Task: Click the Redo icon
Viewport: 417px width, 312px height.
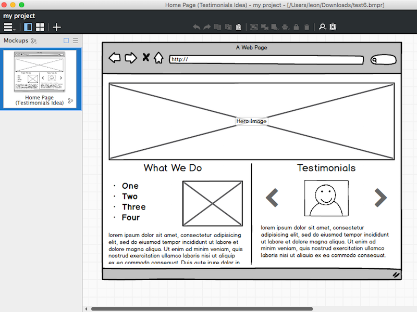Action: (207, 27)
